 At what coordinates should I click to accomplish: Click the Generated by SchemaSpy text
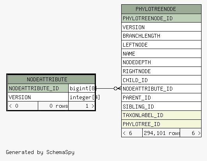[40, 152]
